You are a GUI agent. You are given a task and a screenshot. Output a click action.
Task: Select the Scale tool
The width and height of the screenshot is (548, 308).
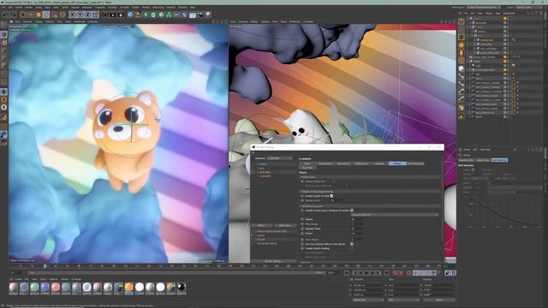[x=39, y=15]
